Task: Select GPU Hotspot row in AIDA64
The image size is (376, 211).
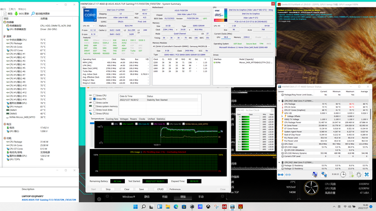Action: tap(40, 107)
